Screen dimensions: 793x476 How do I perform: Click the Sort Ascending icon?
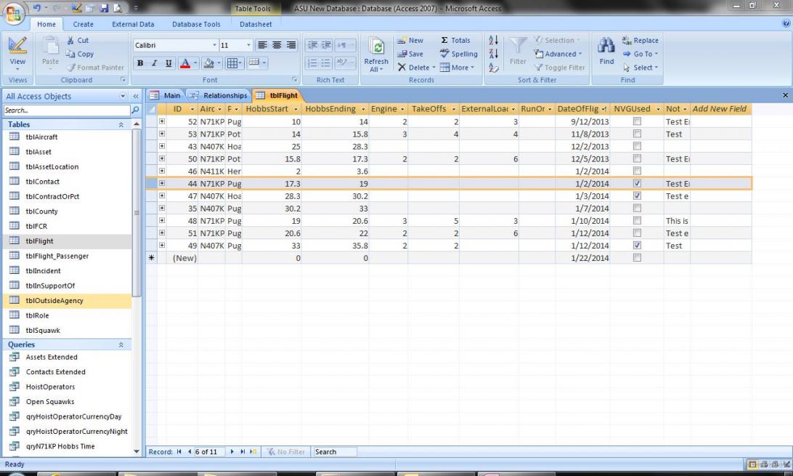(x=493, y=41)
